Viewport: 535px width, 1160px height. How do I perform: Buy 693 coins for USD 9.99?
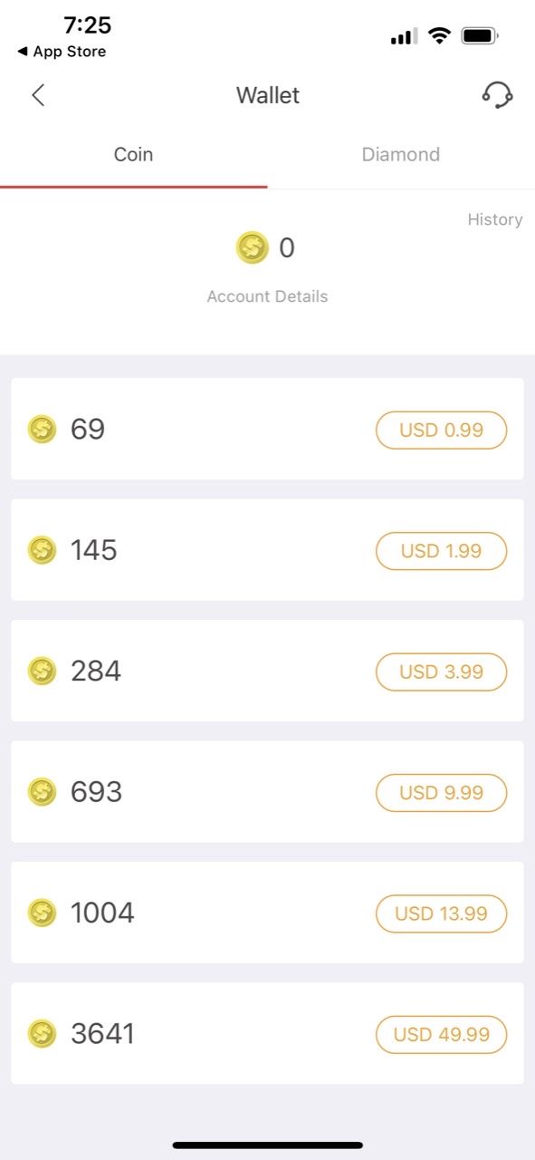[442, 793]
